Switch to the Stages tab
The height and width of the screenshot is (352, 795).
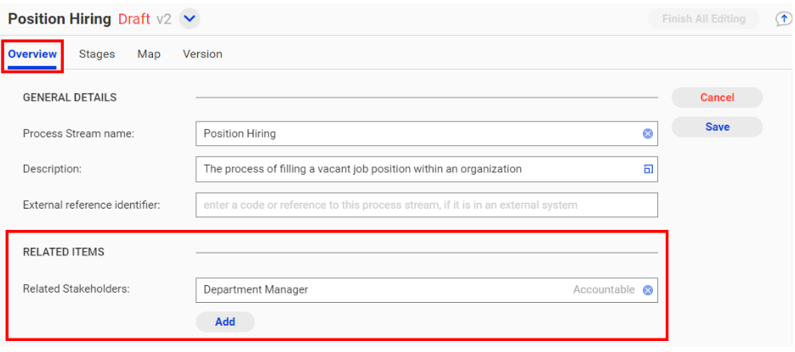point(97,53)
